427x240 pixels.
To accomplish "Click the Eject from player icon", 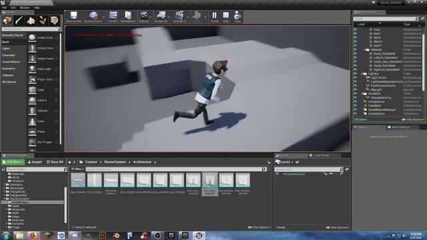I will 238,17.
